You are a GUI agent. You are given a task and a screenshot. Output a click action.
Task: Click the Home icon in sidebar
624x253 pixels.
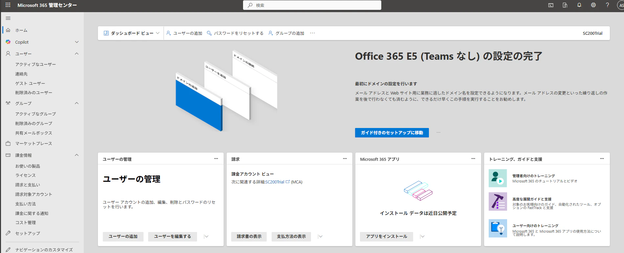8,30
